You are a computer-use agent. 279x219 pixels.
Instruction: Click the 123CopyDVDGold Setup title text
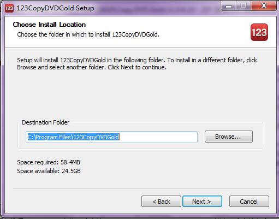(55, 8)
